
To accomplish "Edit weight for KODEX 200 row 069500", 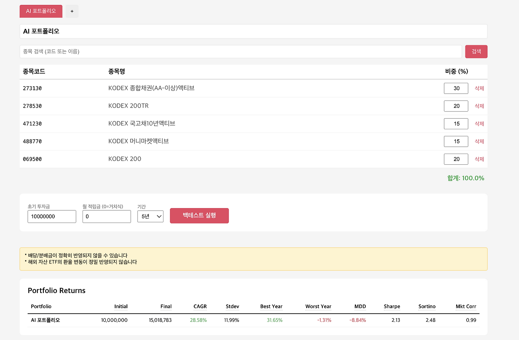I will coord(456,159).
